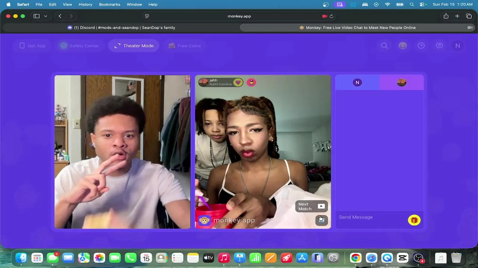
Task: Open jahh's profile avatar in the video
Action: 204,82
